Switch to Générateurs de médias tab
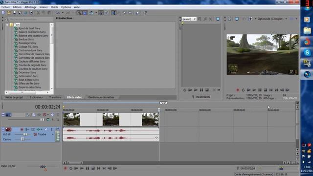The height and width of the screenshot is (176, 313). click(x=101, y=97)
